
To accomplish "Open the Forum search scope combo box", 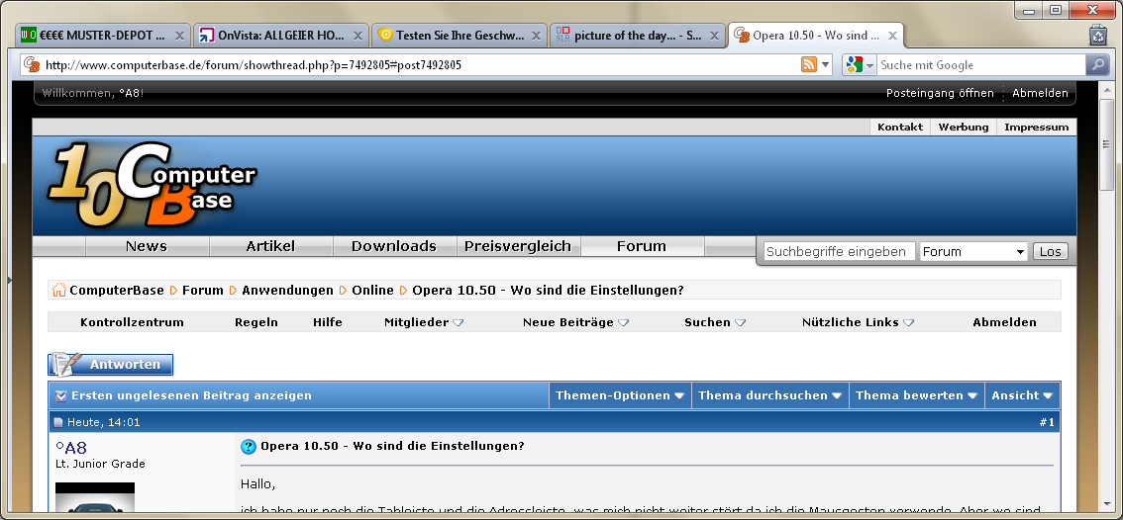I will [973, 252].
